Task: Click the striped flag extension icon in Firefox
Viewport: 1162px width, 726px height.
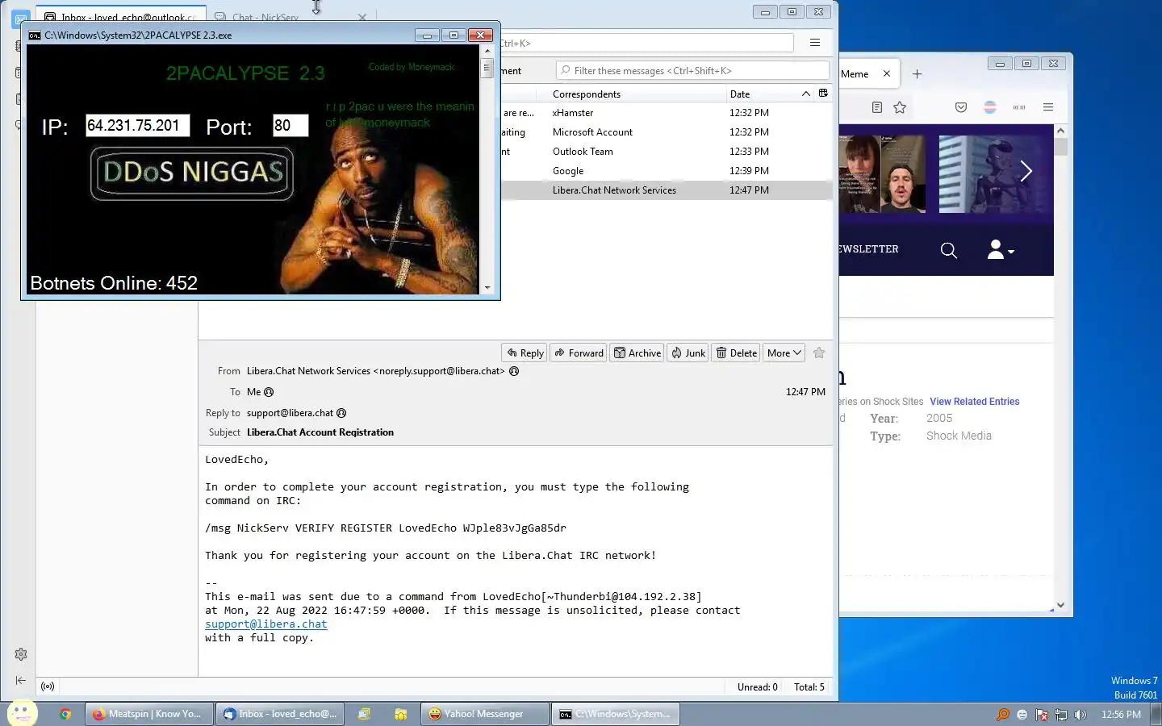Action: (x=990, y=107)
